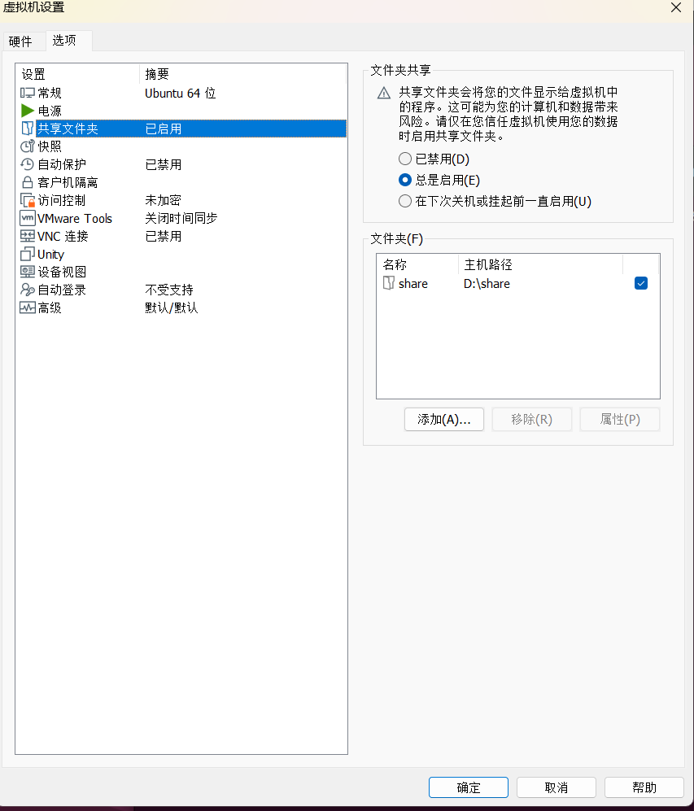Click the 摘要 column header
This screenshot has width=694, height=811.
pos(243,74)
